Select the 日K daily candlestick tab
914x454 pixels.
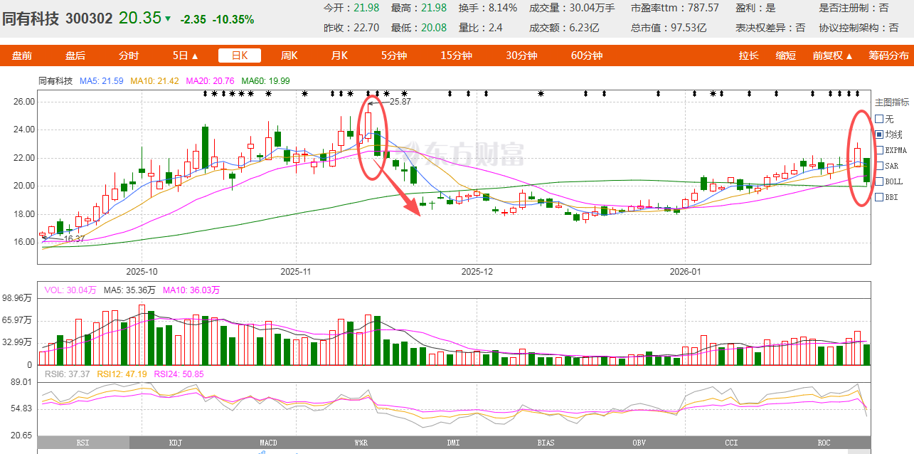[x=239, y=56]
